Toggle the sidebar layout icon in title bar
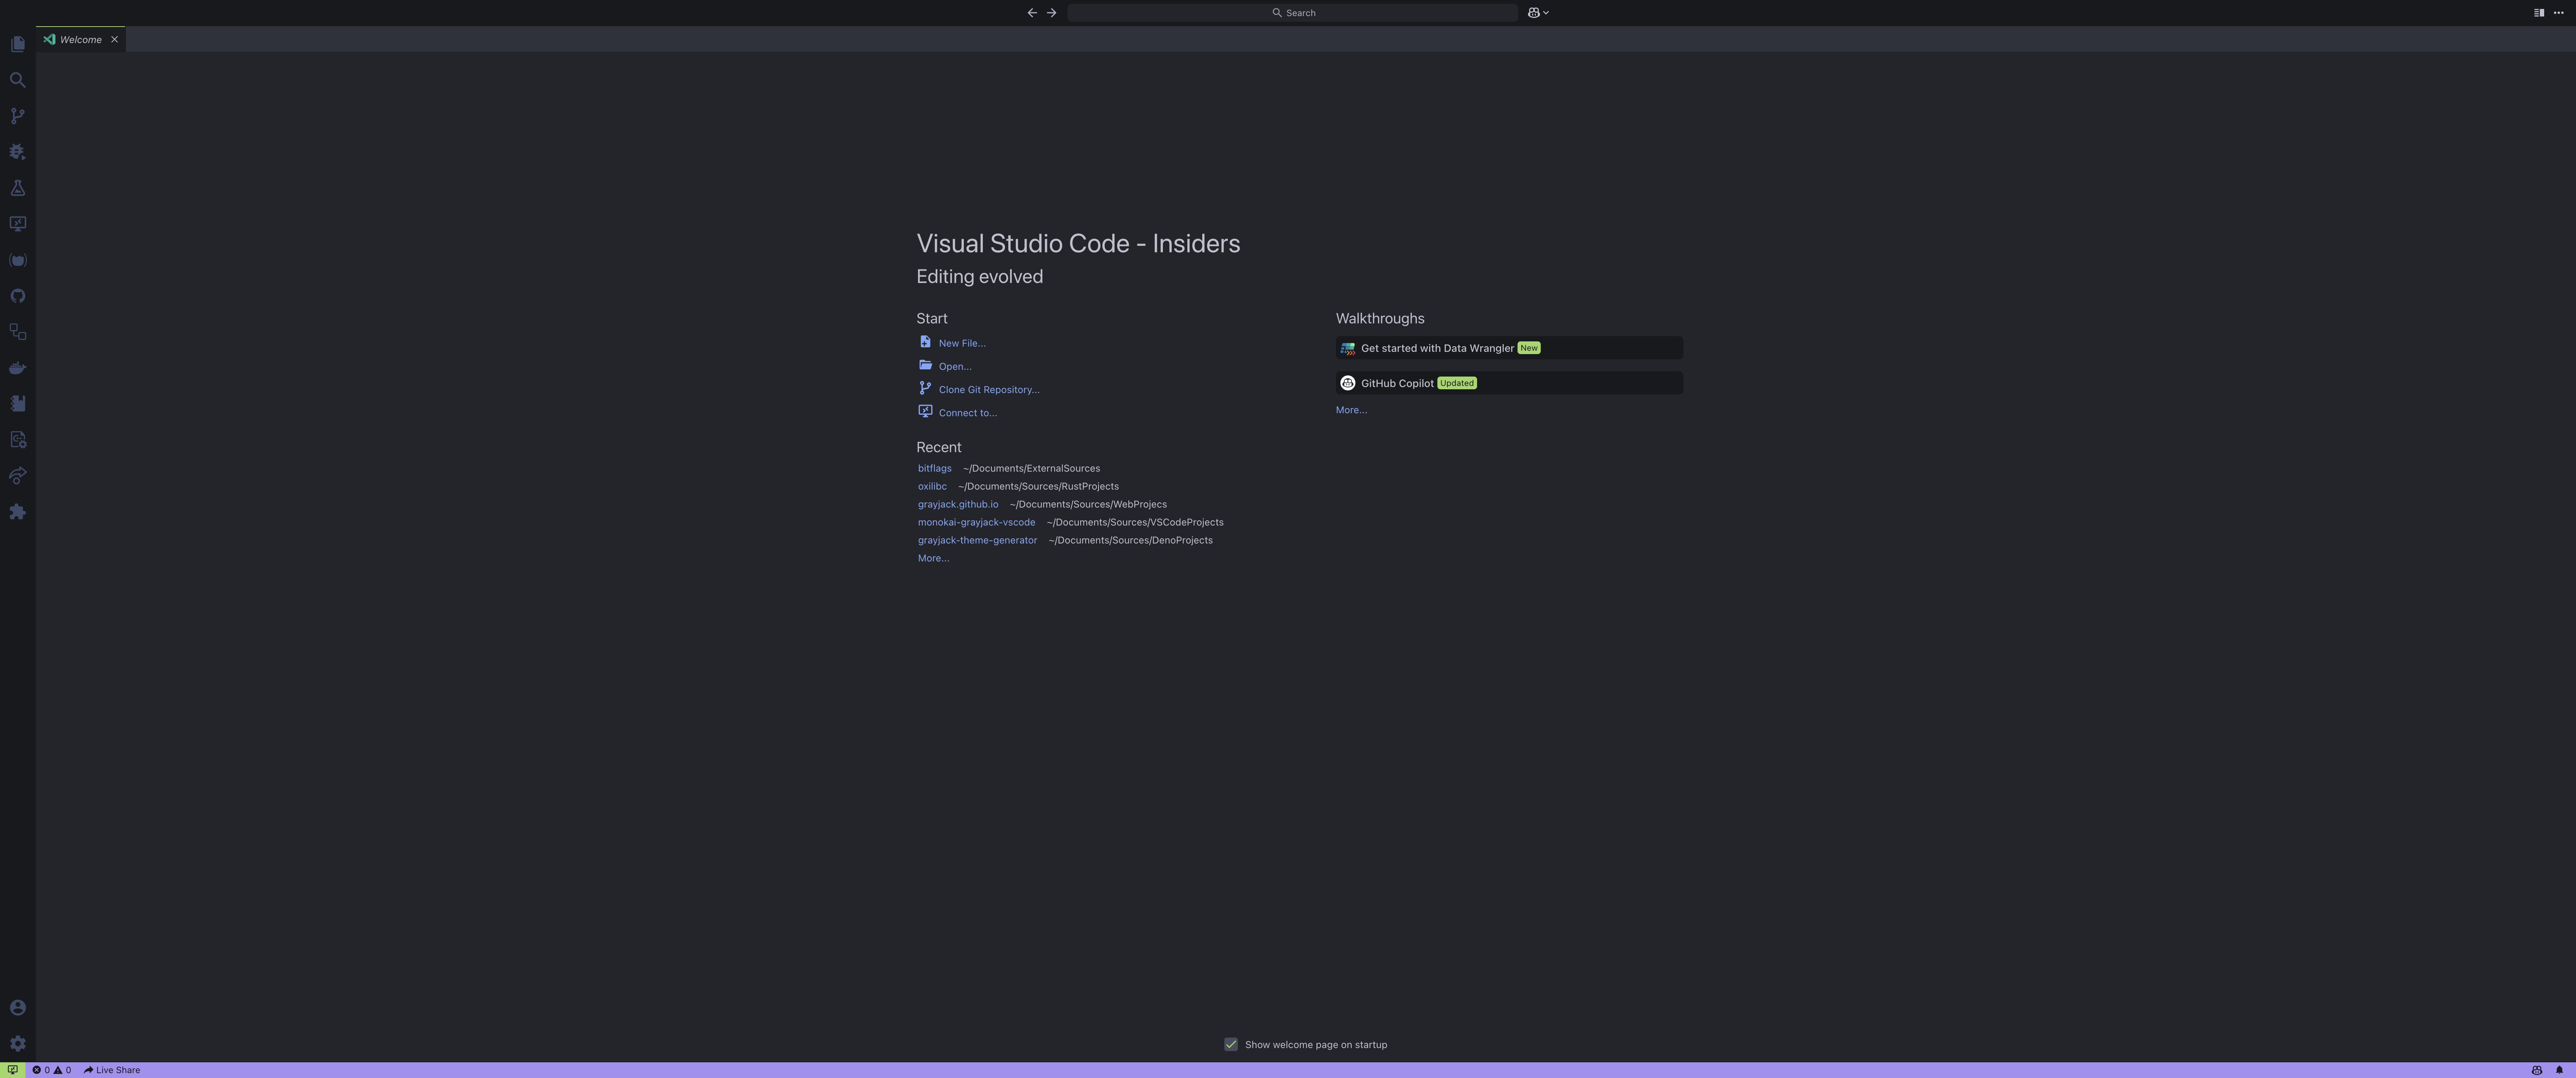Screen dimensions: 2576x1078 (x=2538, y=13)
